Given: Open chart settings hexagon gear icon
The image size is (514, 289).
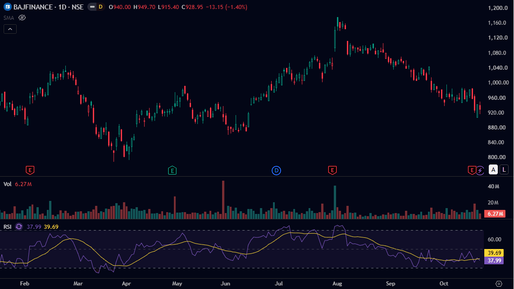Looking at the screenshot, I should coord(499,284).
